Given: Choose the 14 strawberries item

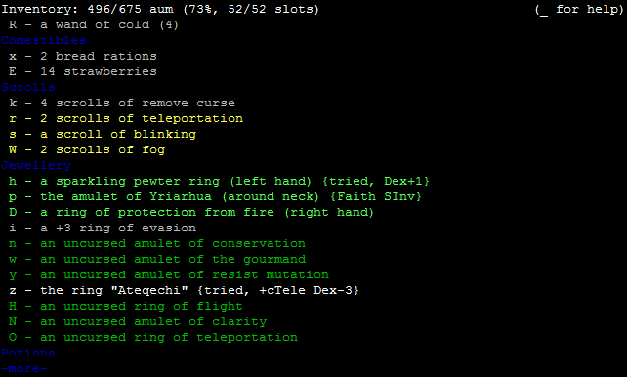Looking at the screenshot, I should (83, 71).
